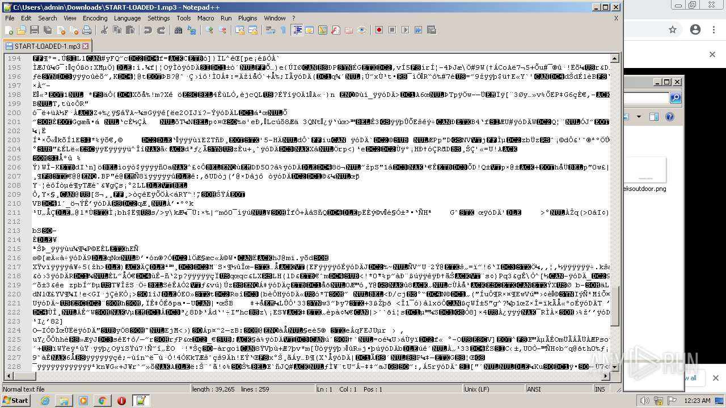The height and width of the screenshot is (408, 726).
Task: Click the Zoom In toolbar icon
Action: (x=209, y=30)
